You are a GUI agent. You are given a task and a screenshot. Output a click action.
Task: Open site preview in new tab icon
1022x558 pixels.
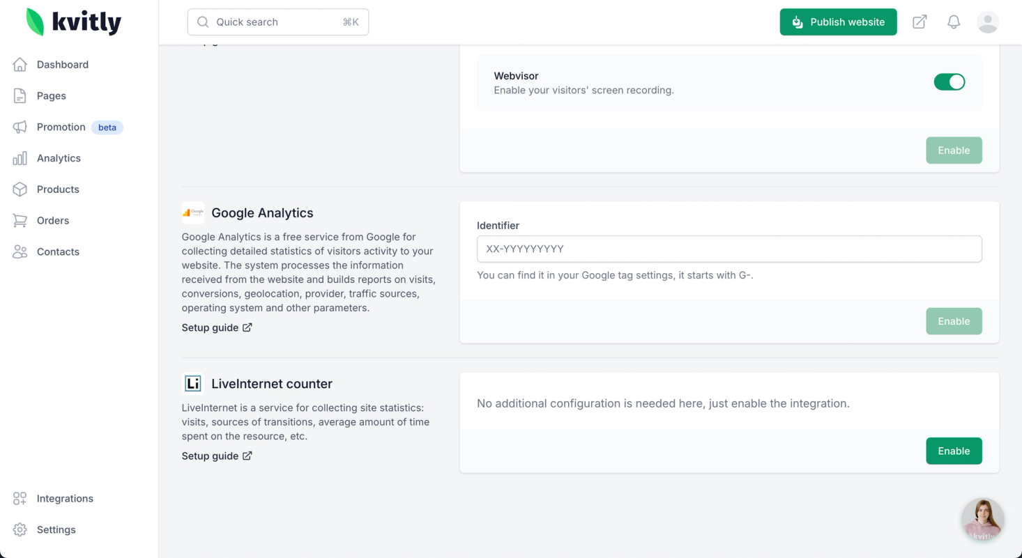[x=920, y=22]
